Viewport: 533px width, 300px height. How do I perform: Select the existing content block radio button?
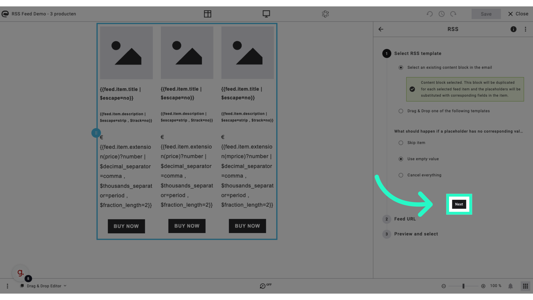[402, 67]
